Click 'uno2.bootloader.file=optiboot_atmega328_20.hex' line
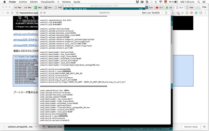This screenshot has height=131, width=209. [65, 107]
